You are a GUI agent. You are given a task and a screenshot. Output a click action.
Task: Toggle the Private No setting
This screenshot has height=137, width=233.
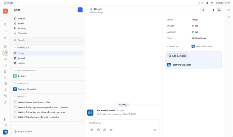coord(195,26)
